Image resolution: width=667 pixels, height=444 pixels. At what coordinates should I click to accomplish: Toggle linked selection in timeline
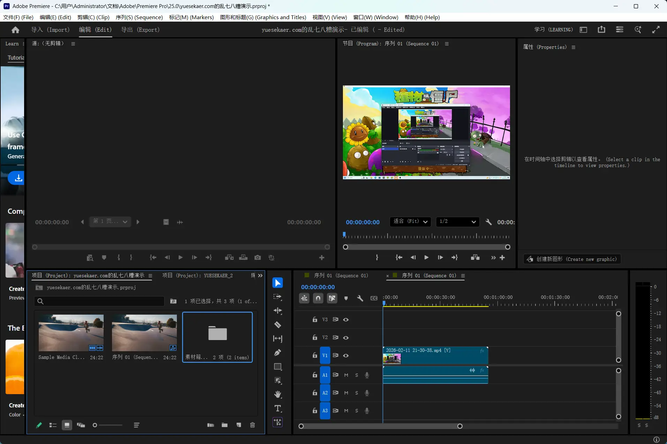[x=332, y=298]
